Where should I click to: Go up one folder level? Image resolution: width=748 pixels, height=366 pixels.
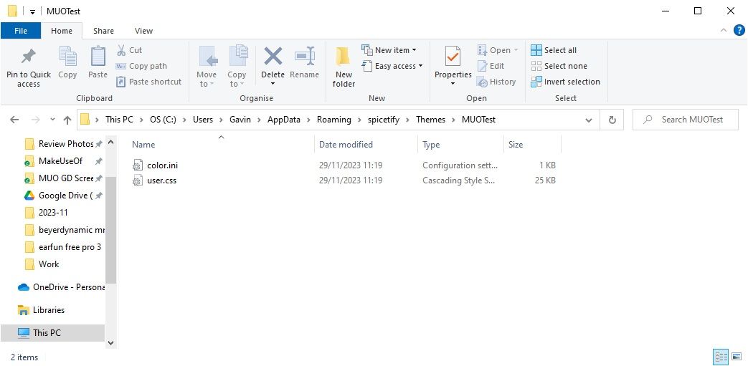pyautogui.click(x=67, y=120)
